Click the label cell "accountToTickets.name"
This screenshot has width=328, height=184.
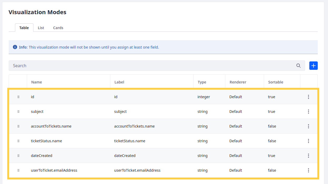pos(134,126)
